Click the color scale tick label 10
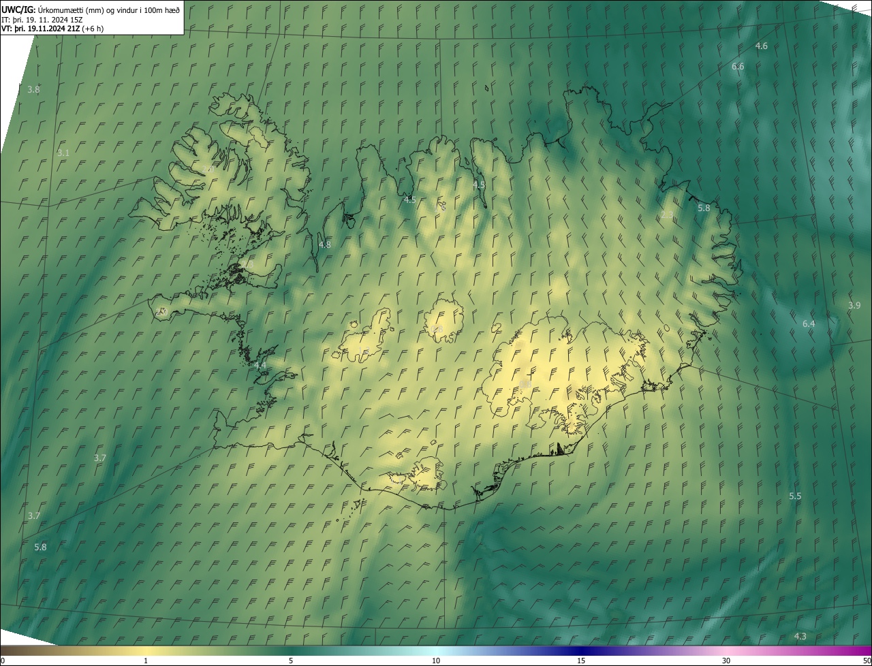 436,661
